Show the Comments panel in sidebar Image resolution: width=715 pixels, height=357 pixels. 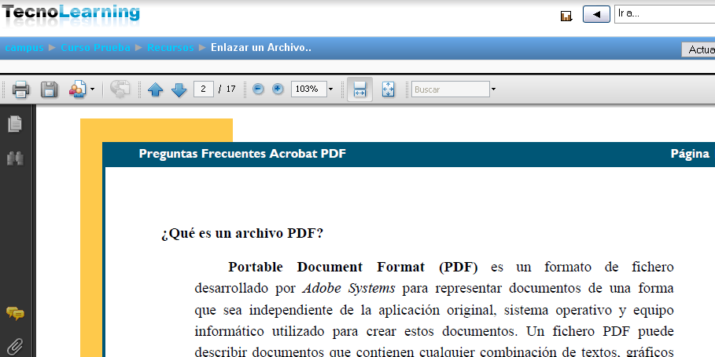point(14,314)
